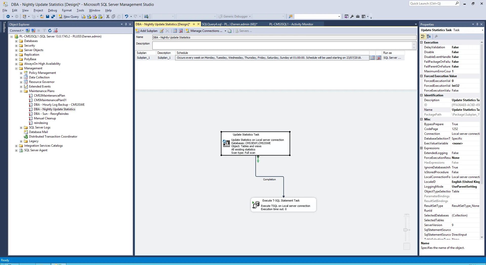Click the New Query button
The width and height of the screenshot is (486, 265).
pos(69,17)
